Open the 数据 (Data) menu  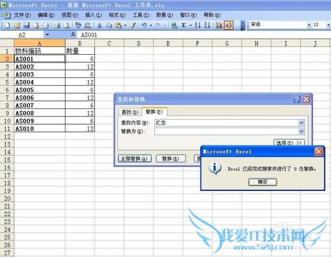[164, 15]
